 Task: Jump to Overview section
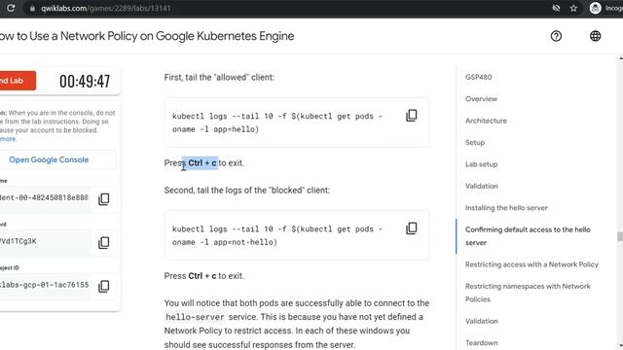pos(481,99)
